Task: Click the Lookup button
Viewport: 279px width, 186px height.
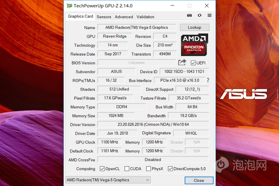Action: (195, 28)
